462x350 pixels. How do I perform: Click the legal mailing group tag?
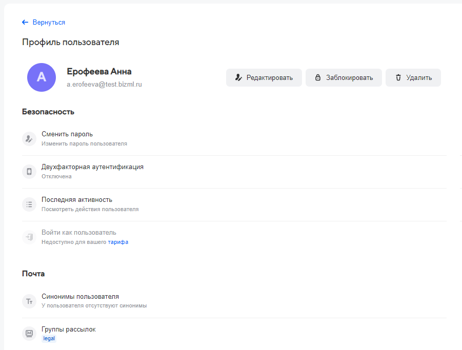pos(49,339)
